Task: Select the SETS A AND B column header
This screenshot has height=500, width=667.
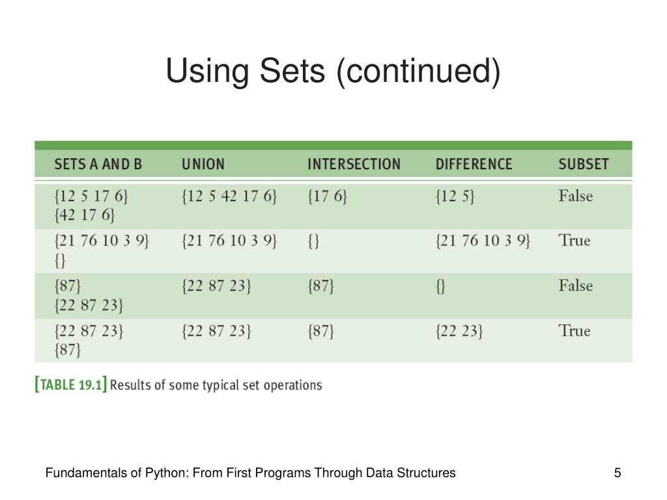Action: pyautogui.click(x=98, y=164)
